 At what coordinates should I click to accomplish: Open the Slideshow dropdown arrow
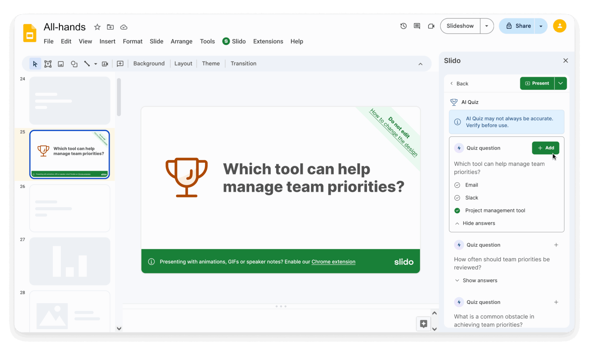tap(487, 26)
